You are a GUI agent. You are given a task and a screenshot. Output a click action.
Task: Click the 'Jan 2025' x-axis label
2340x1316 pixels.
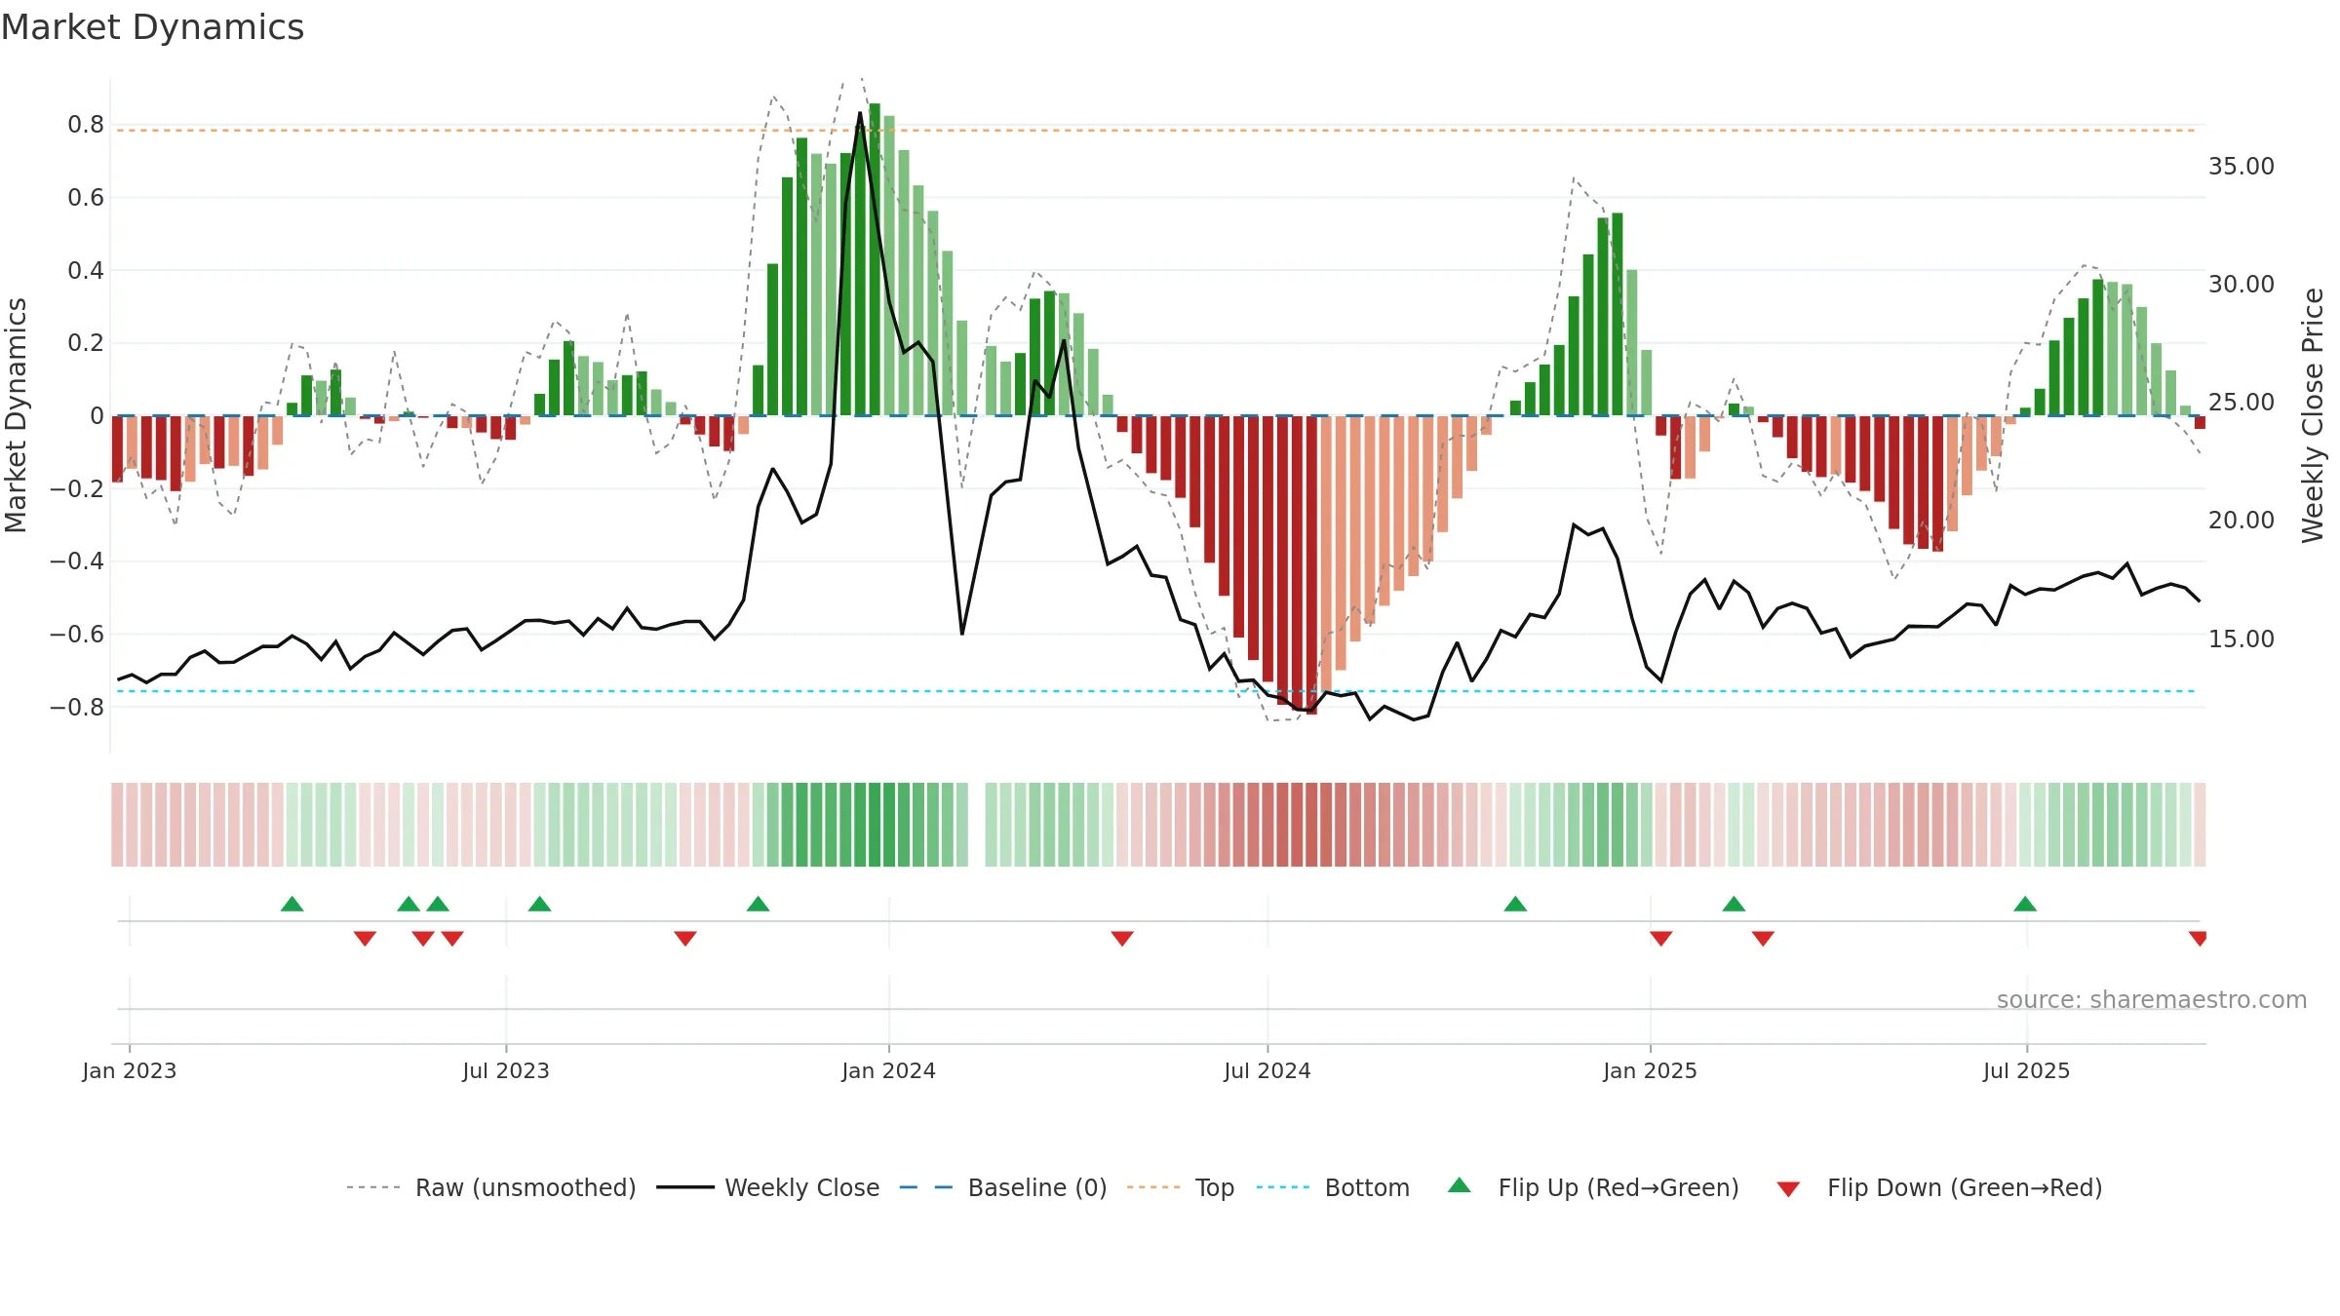[1651, 1070]
